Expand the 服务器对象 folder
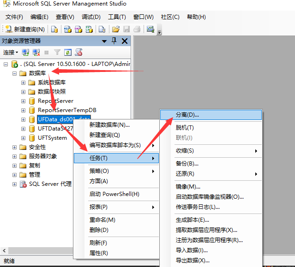 pos(14,156)
